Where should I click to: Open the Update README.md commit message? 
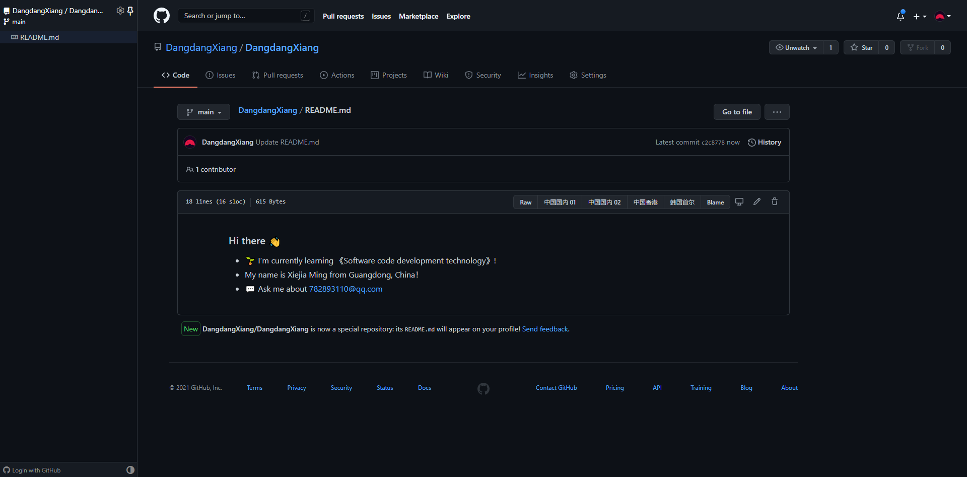point(287,142)
